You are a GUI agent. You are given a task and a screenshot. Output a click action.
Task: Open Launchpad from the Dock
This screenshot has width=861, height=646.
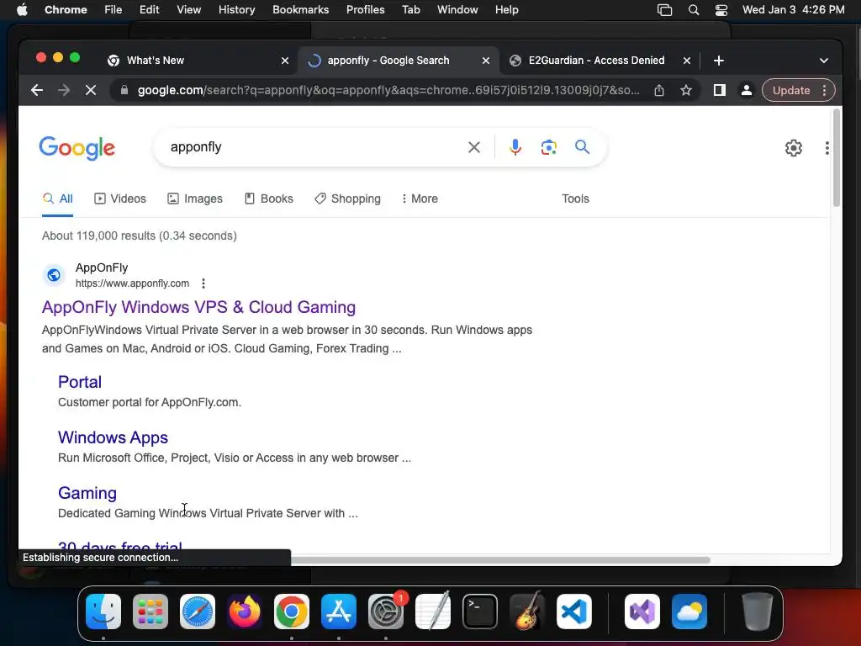[x=151, y=612]
